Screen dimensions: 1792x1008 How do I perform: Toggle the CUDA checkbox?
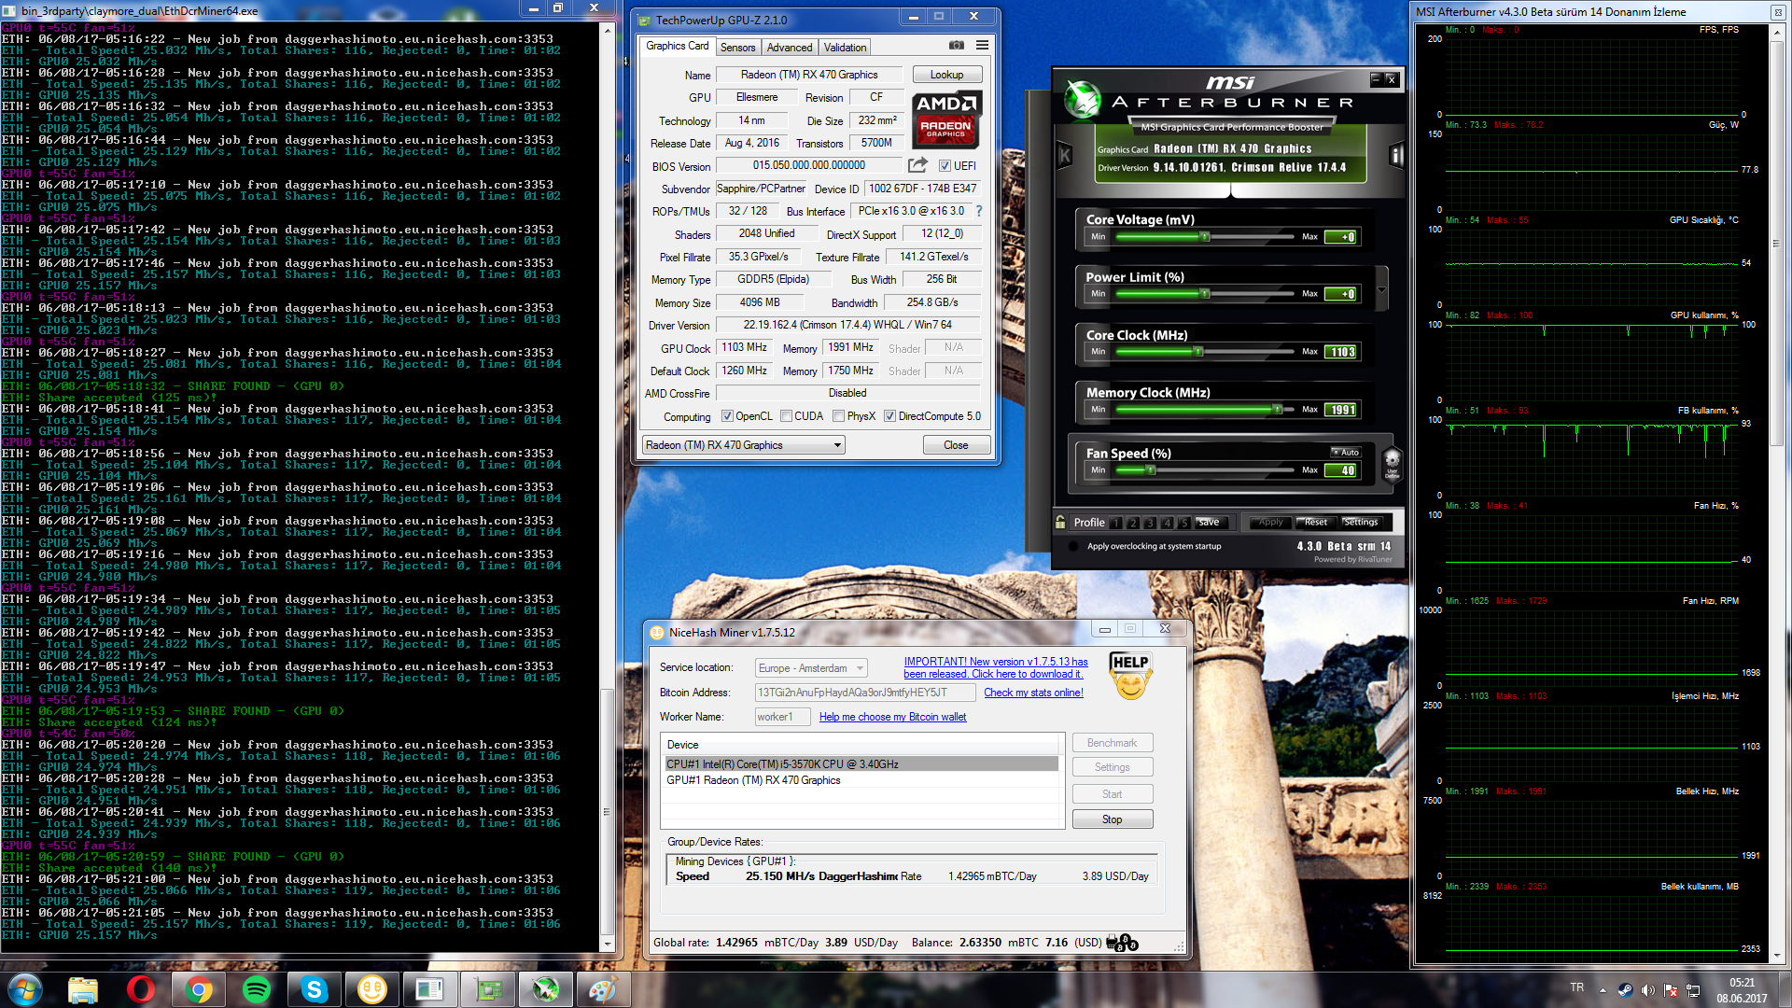click(786, 416)
